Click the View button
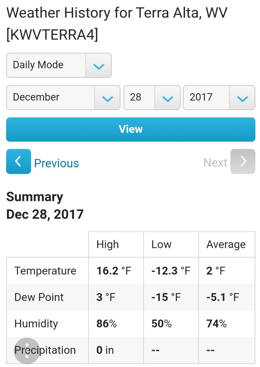The image size is (260, 367). click(130, 129)
